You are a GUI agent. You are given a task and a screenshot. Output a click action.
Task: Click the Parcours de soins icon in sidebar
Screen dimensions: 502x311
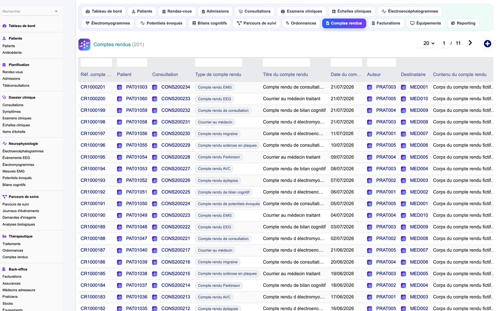coord(5,197)
